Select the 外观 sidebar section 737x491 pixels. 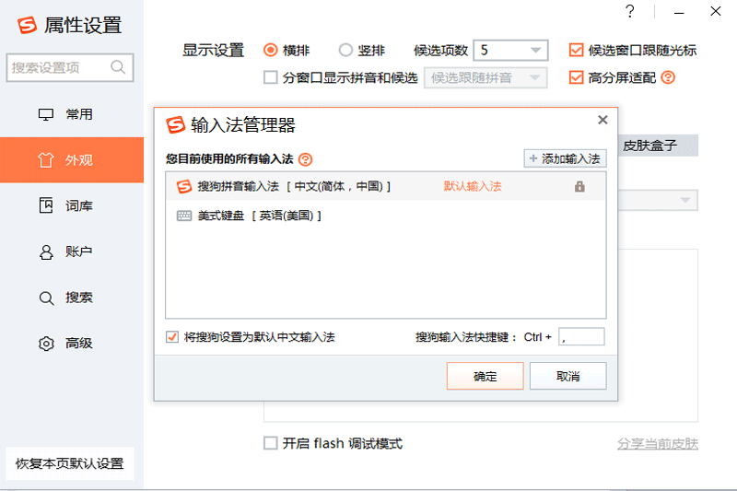click(72, 159)
